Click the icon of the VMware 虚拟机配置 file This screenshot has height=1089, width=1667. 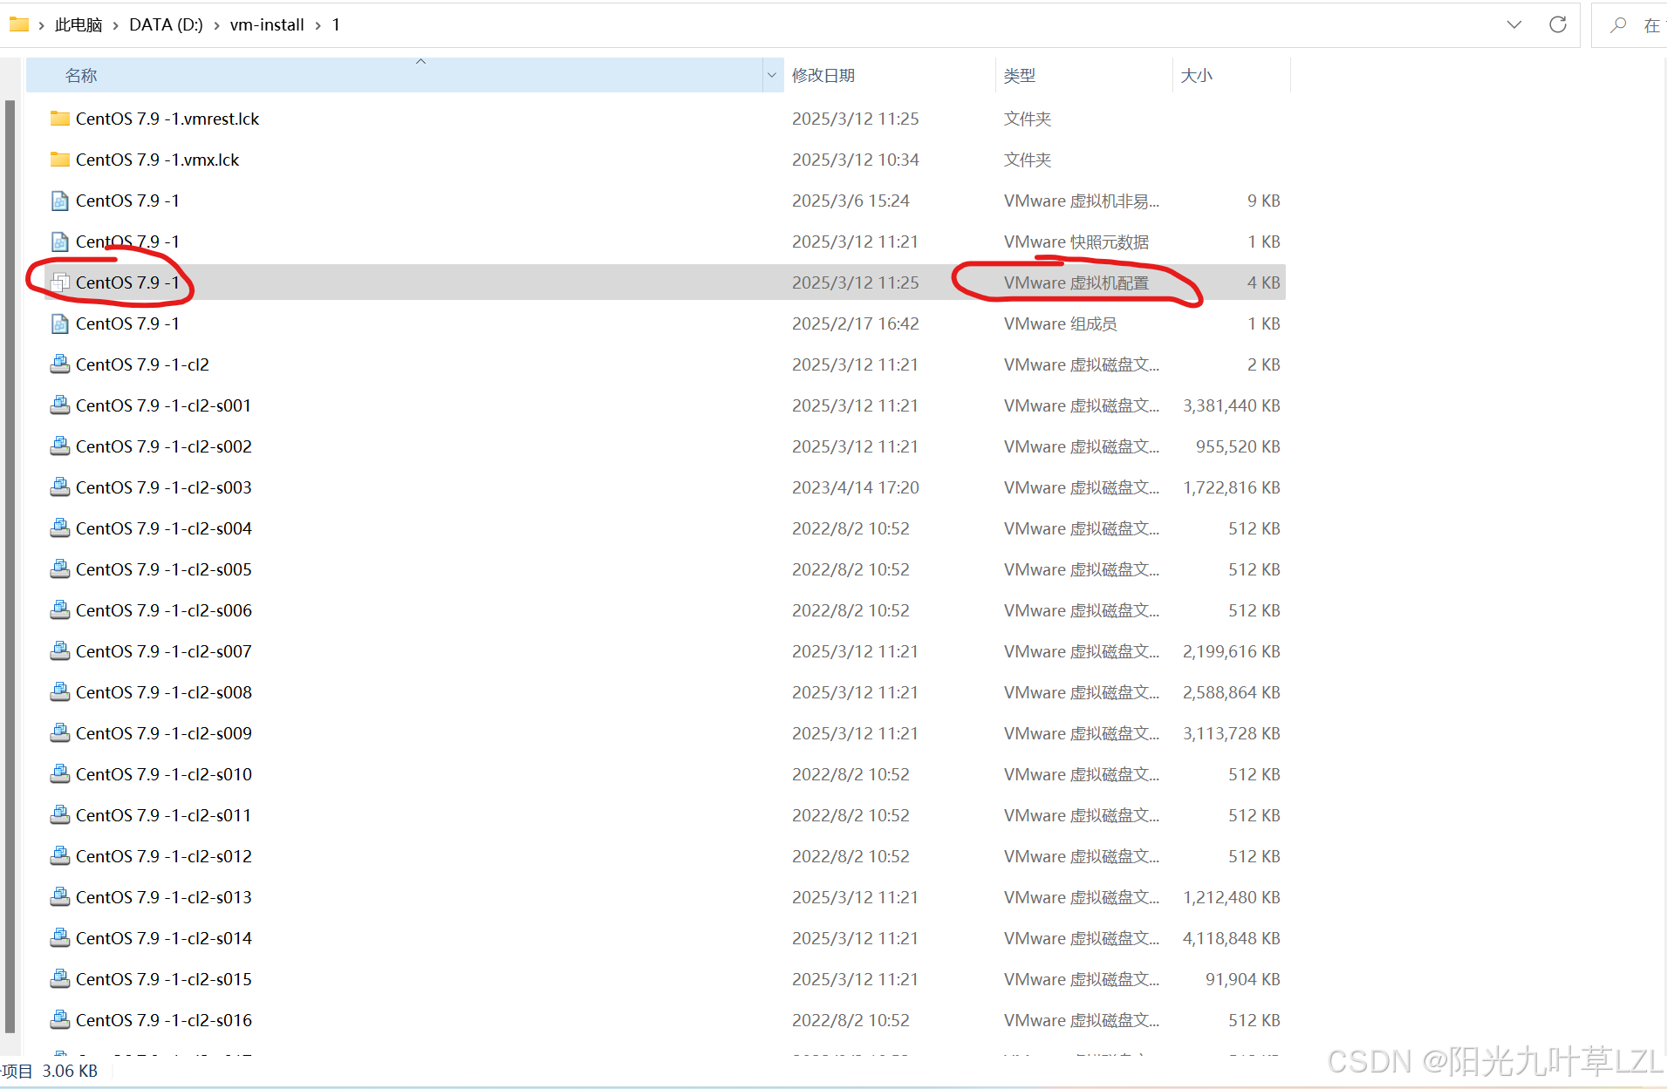(x=59, y=282)
